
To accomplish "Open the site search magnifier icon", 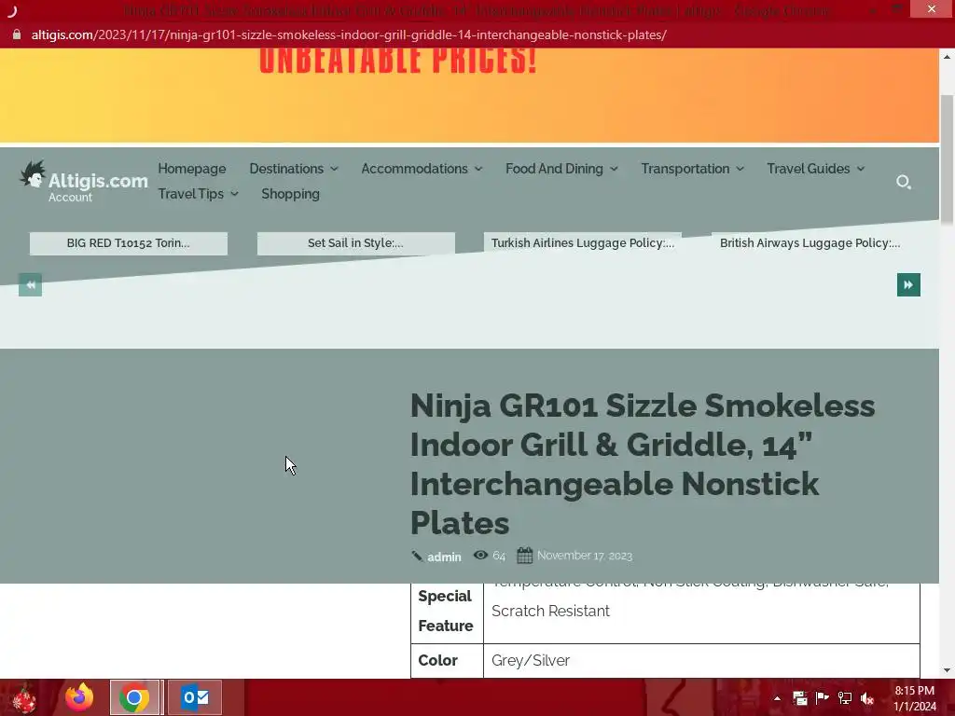I will pyautogui.click(x=903, y=182).
